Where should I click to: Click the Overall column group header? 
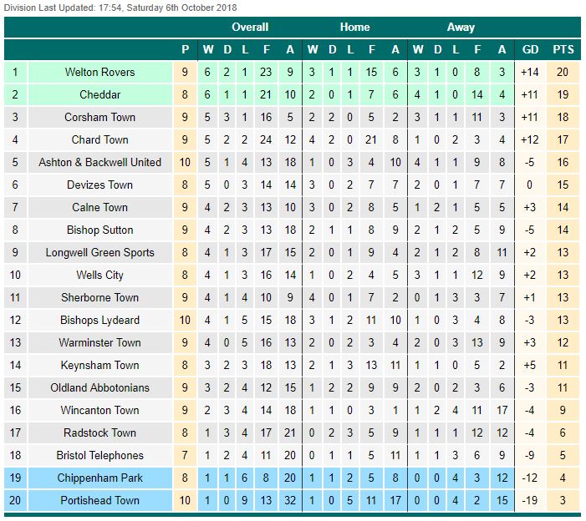coord(249,27)
